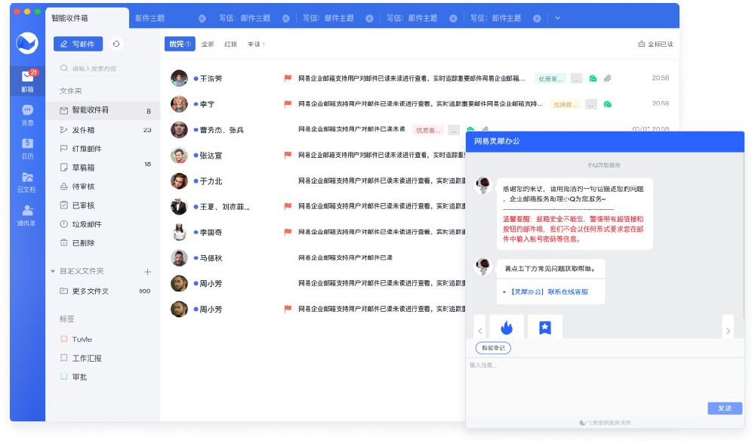755x444 pixels.
Task: Select the 全部 filter tab
Action: pyautogui.click(x=208, y=45)
